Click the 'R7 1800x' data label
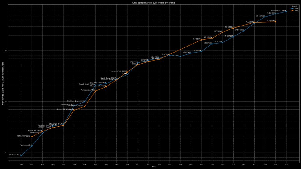 tap(197, 39)
